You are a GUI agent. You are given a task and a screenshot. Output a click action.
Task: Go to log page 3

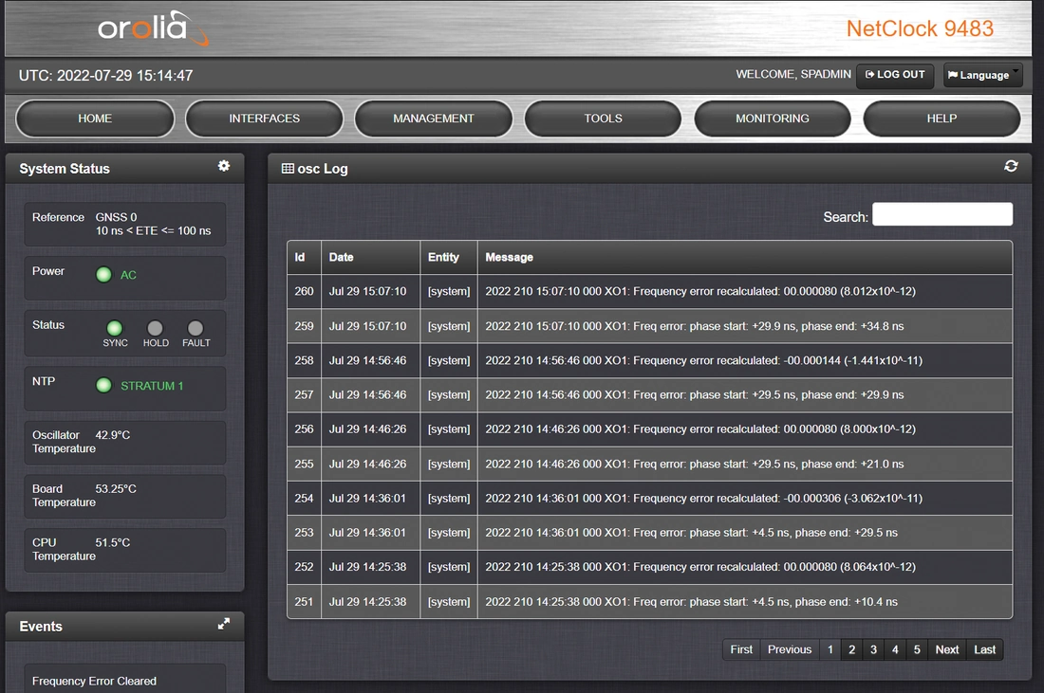pos(873,649)
